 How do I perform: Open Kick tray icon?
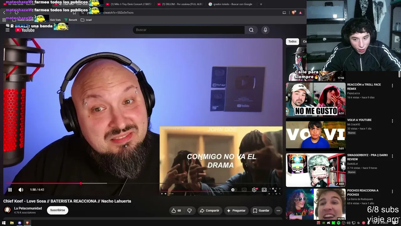tap(333, 223)
